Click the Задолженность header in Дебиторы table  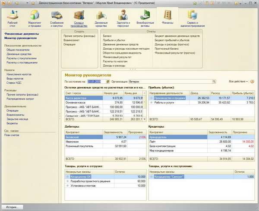(x=115, y=132)
